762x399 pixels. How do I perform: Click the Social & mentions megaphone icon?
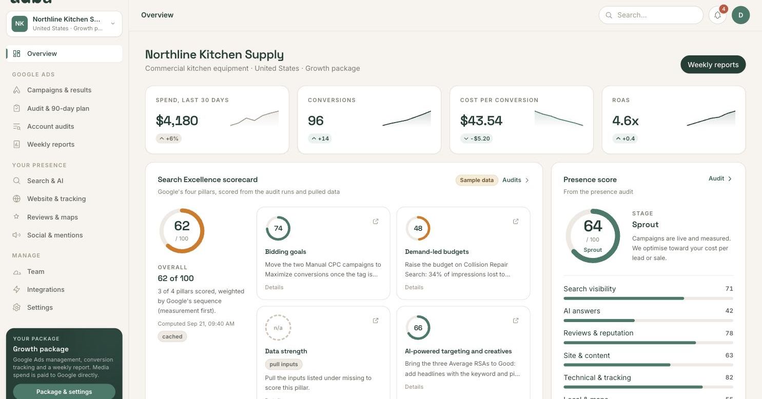click(16, 235)
